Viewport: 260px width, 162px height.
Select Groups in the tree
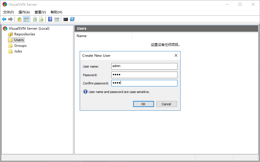point(20,46)
